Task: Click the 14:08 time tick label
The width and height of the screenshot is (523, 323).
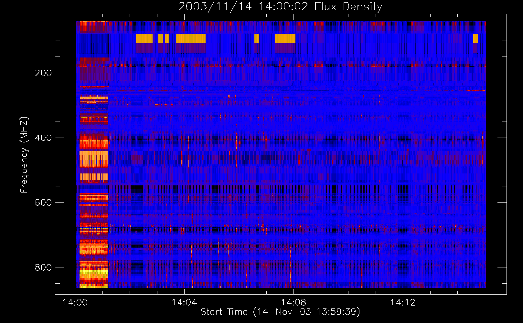Action: tap(294, 303)
